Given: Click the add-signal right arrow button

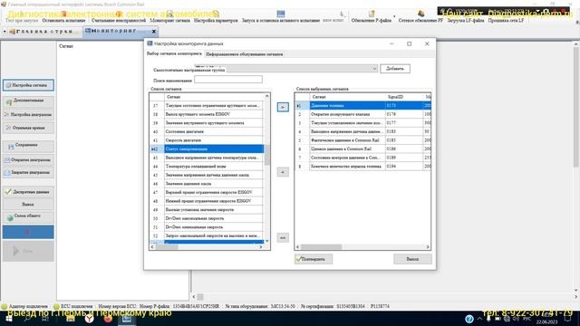Looking at the screenshot, I should [x=283, y=107].
